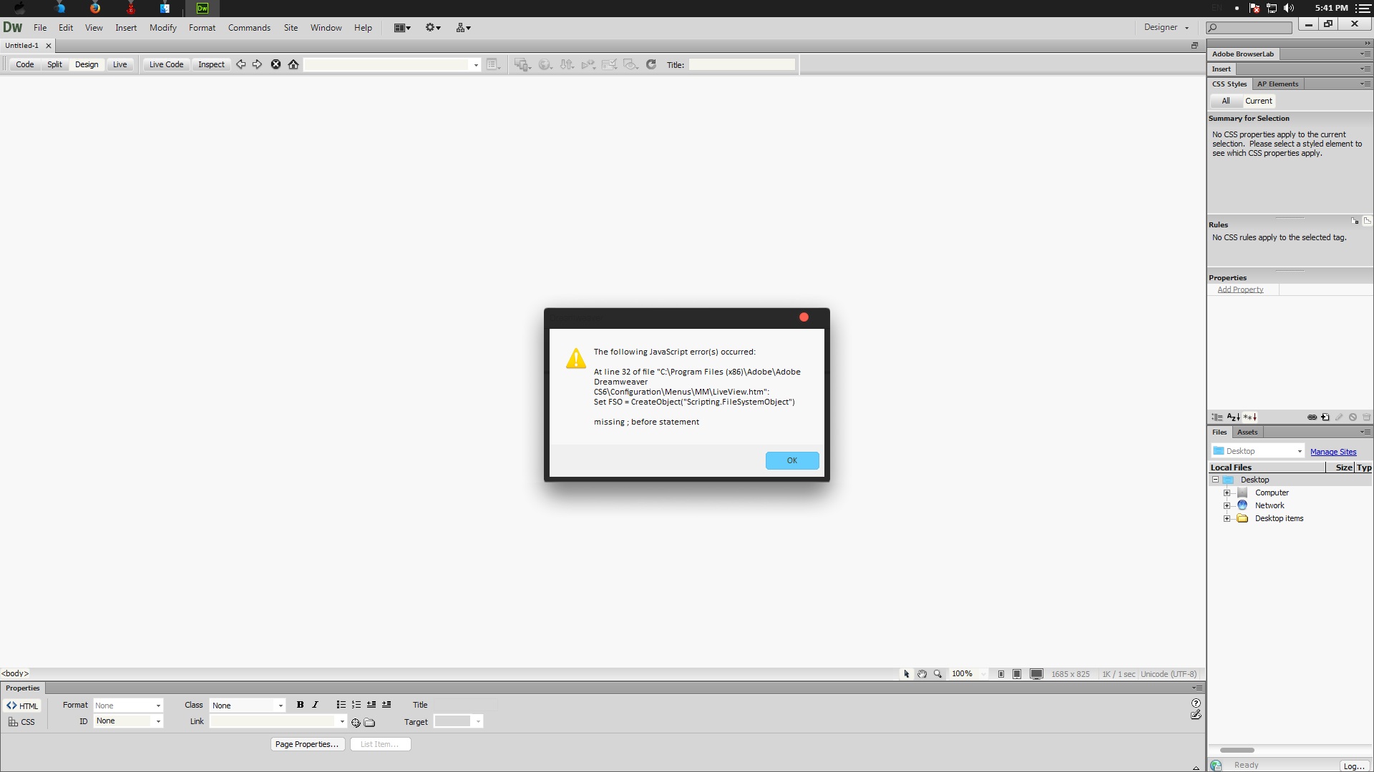This screenshot has width=1374, height=772.
Task: Click the Check browser compatibility icon
Action: pyautogui.click(x=609, y=64)
